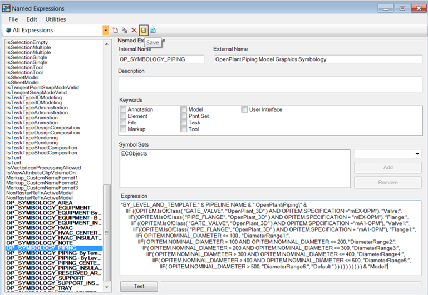Enable the User Interface keyword checkbox
This screenshot has height=295, width=428.
(x=244, y=109)
